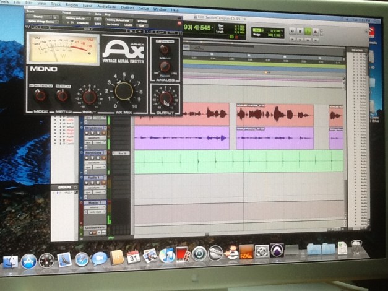Start playback with the green Play button

tap(308, 32)
